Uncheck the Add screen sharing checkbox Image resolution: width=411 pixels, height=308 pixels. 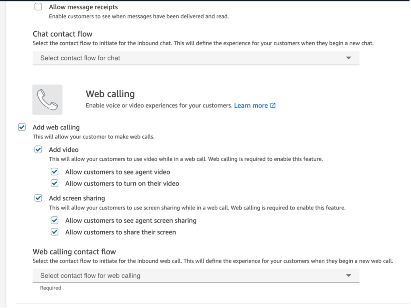click(38, 198)
